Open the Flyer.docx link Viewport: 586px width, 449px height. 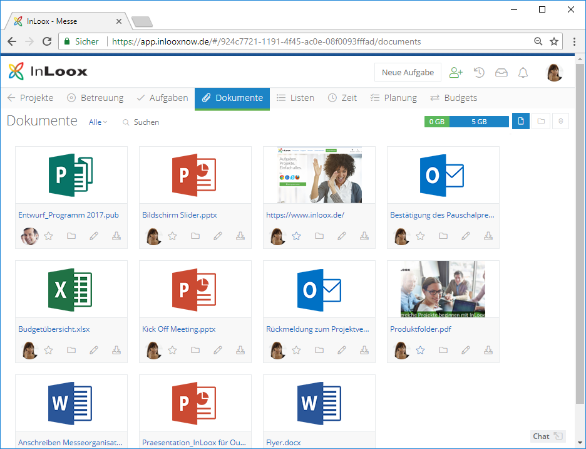pyautogui.click(x=283, y=443)
